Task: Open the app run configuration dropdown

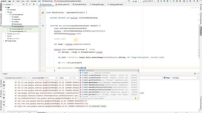Action: click(x=136, y=1)
